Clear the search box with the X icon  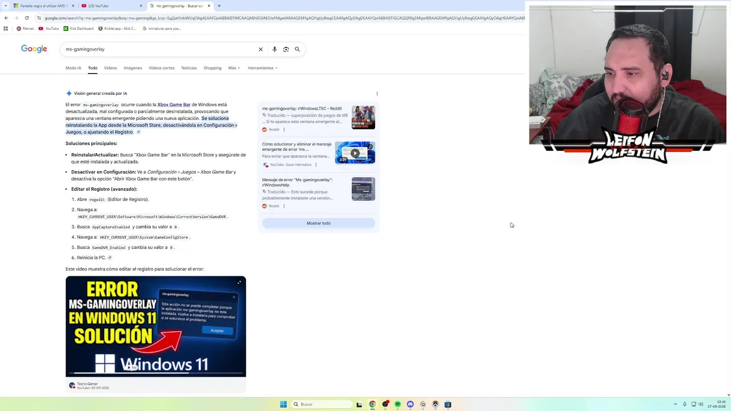coord(260,49)
